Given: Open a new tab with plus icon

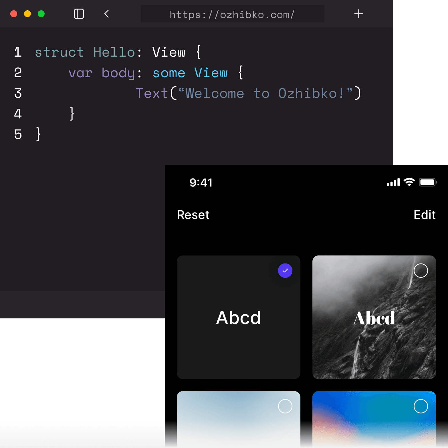Looking at the screenshot, I should point(358,14).
